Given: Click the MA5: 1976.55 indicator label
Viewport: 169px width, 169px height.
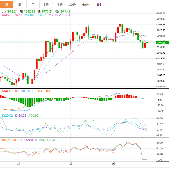Looking at the screenshot, I should click(12, 15).
